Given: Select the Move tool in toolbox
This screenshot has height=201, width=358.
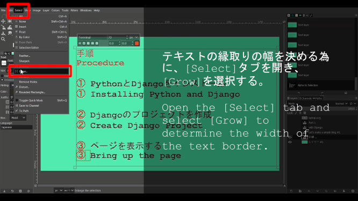Looking at the screenshot, I should point(3,21).
